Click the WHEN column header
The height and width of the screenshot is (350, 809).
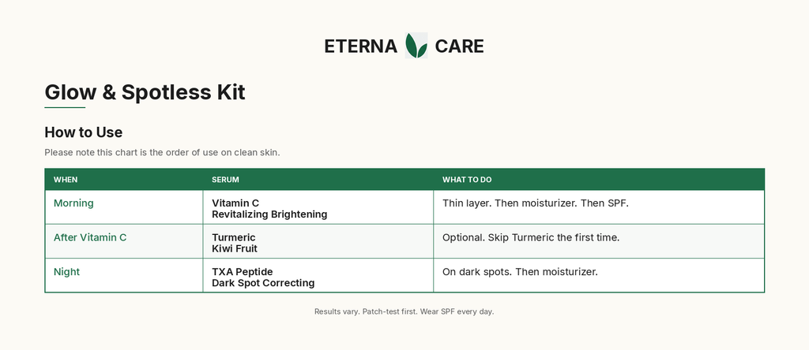point(66,180)
